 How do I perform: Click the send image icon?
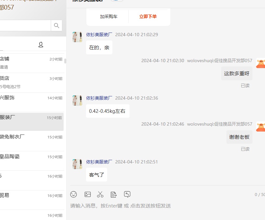(x=87, y=194)
